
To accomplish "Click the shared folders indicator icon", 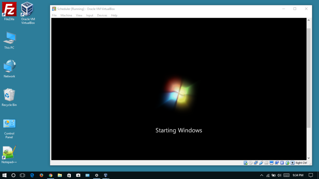I will click(266, 163).
